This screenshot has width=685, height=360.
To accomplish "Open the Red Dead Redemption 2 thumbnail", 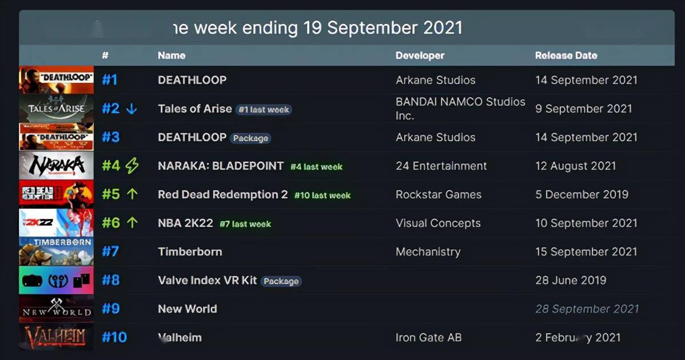I will click(x=56, y=194).
